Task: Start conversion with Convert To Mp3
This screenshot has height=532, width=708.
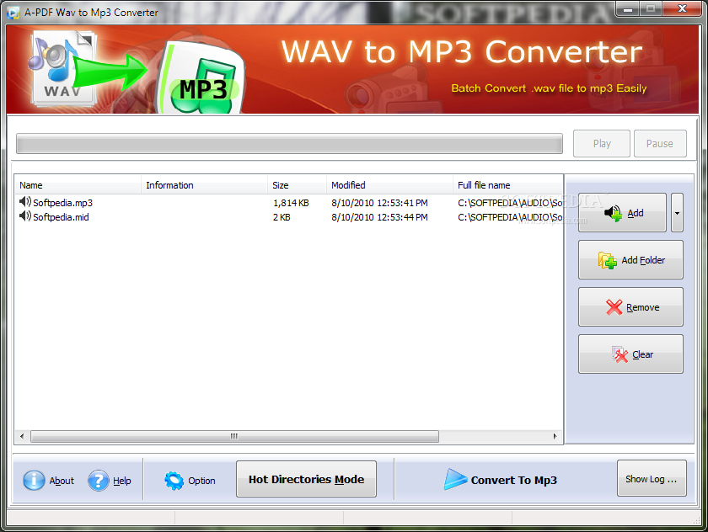Action: click(x=501, y=480)
